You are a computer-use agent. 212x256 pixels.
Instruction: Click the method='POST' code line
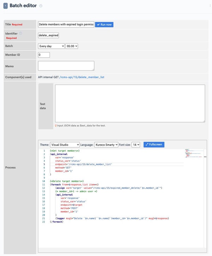tap(69, 208)
